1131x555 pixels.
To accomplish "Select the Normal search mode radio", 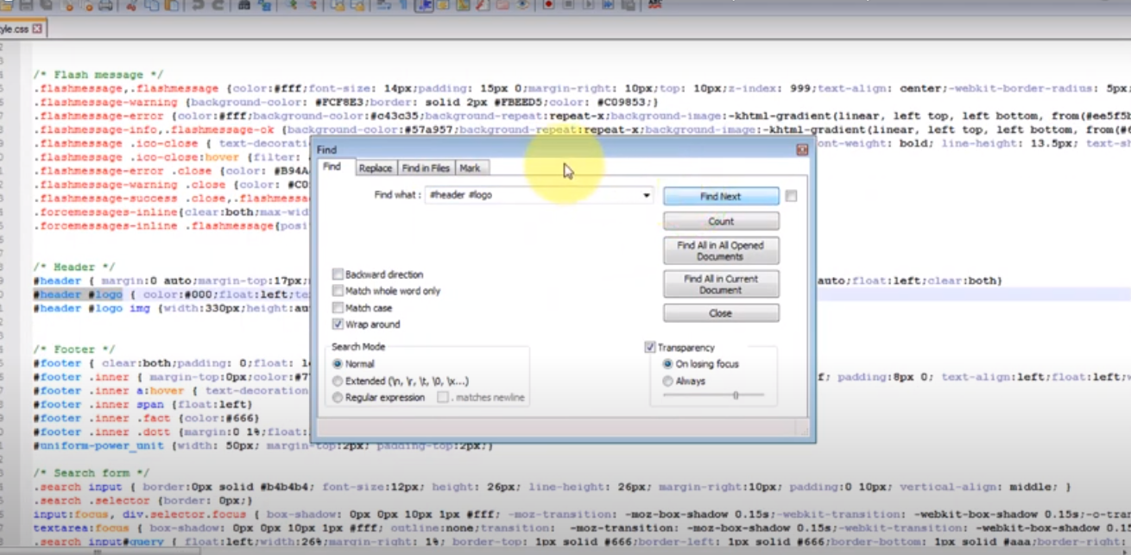I will (338, 364).
